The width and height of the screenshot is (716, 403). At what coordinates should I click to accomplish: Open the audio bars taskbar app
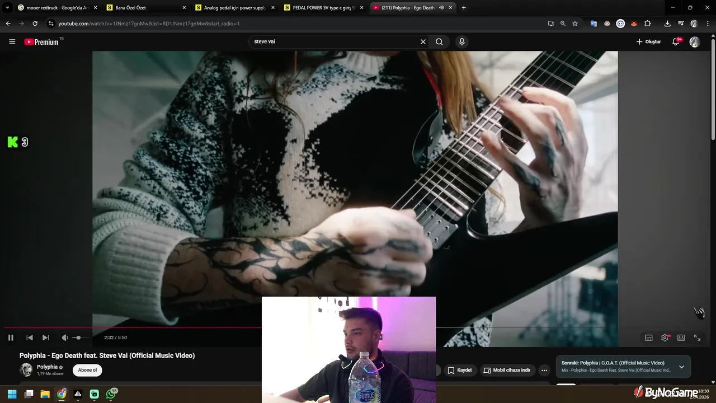tap(78, 394)
